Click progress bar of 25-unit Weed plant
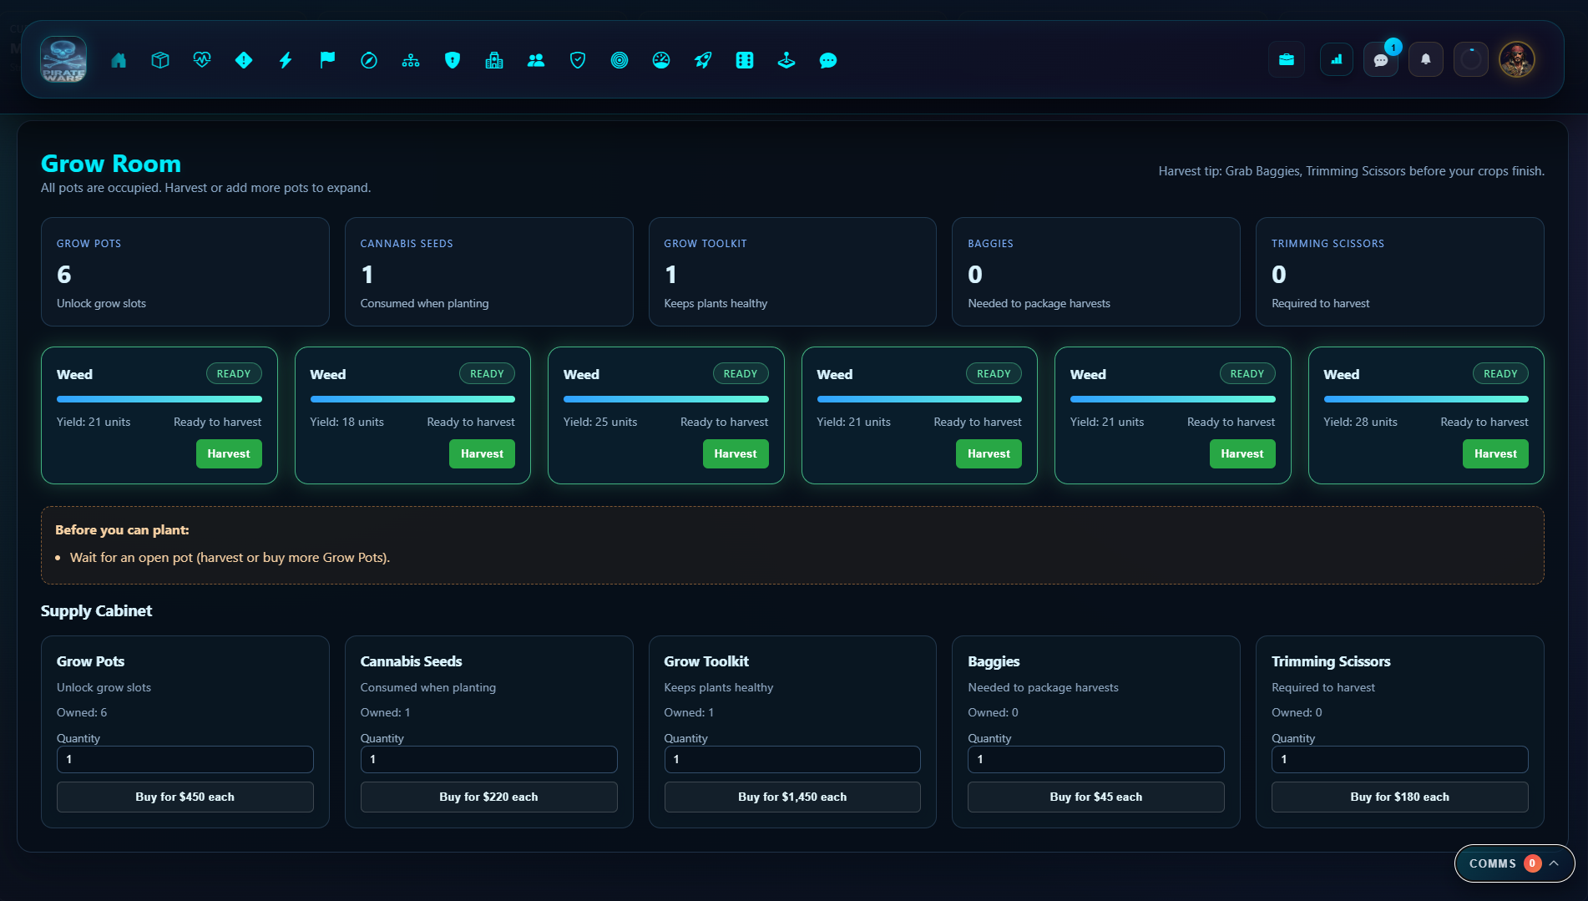The width and height of the screenshot is (1588, 901). point(665,399)
